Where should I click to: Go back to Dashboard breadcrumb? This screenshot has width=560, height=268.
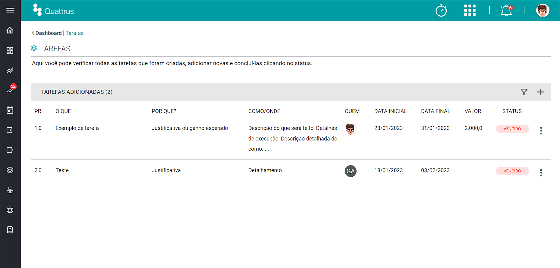(49, 33)
